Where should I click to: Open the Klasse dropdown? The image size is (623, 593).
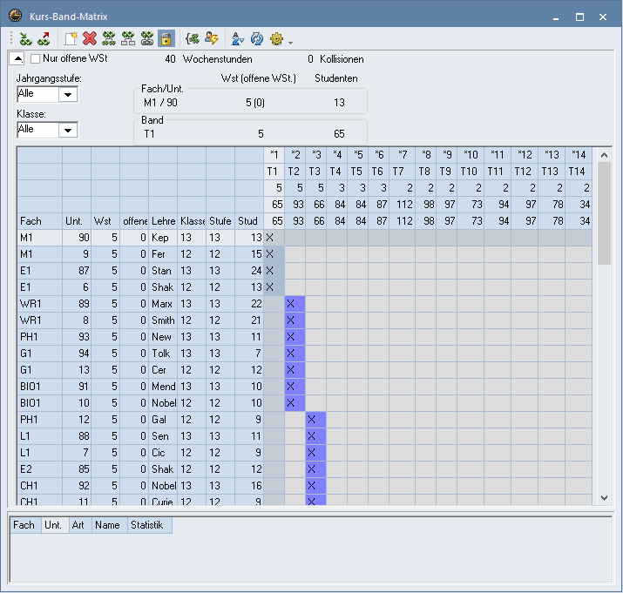tap(68, 131)
